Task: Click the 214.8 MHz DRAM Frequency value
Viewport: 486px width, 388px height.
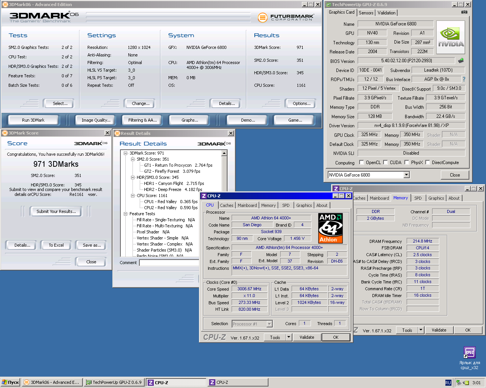Action: pyautogui.click(x=423, y=241)
